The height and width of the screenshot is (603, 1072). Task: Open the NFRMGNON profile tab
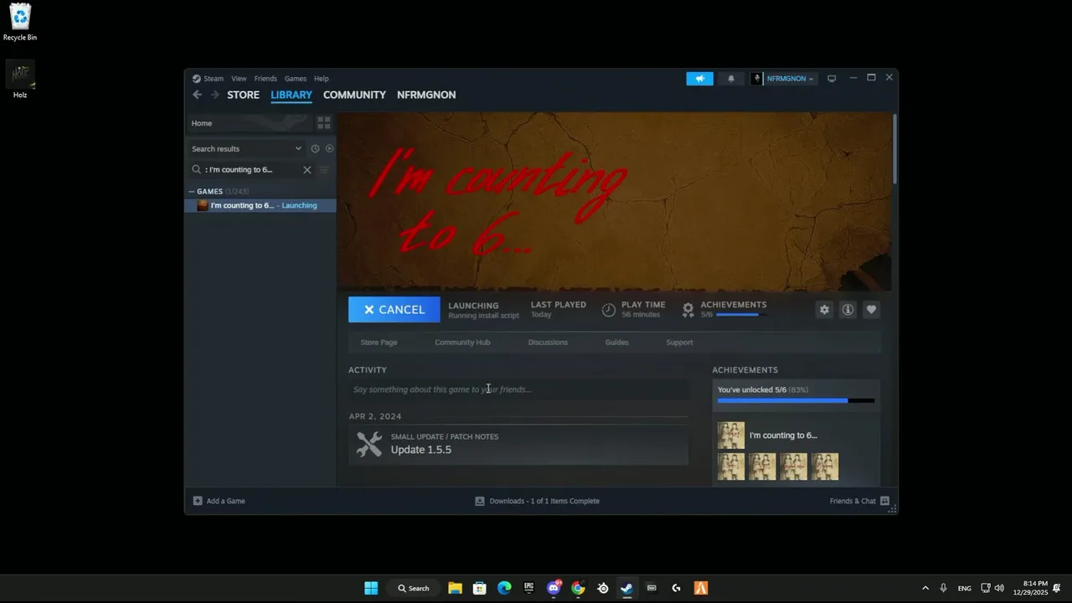pos(426,95)
